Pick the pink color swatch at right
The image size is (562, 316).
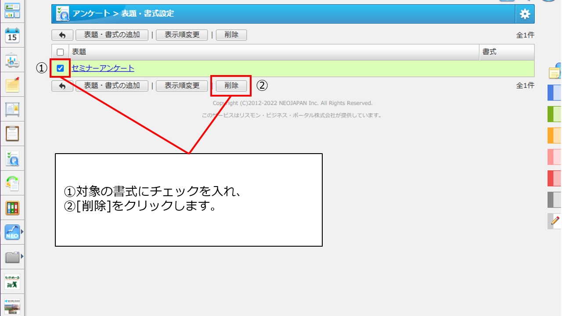(555, 157)
